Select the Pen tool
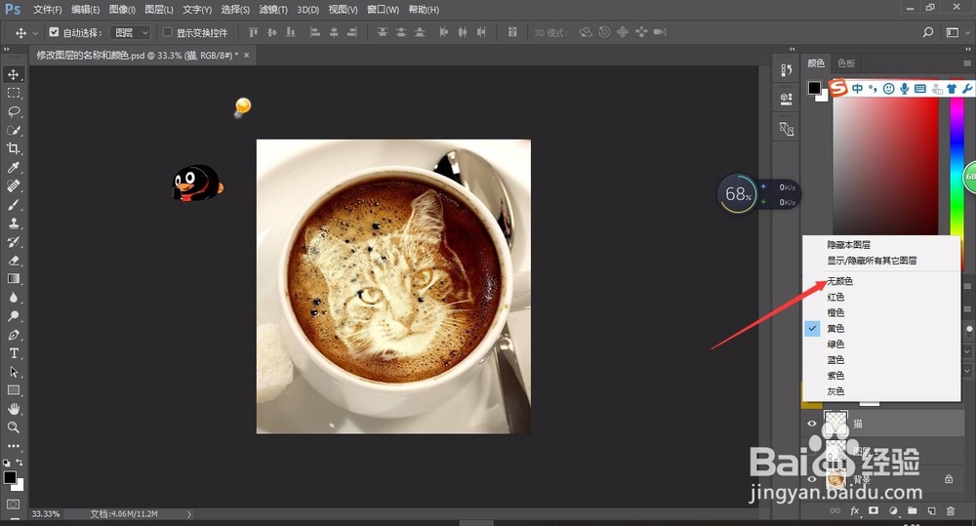Screen dimensions: 976x526 pos(13,335)
